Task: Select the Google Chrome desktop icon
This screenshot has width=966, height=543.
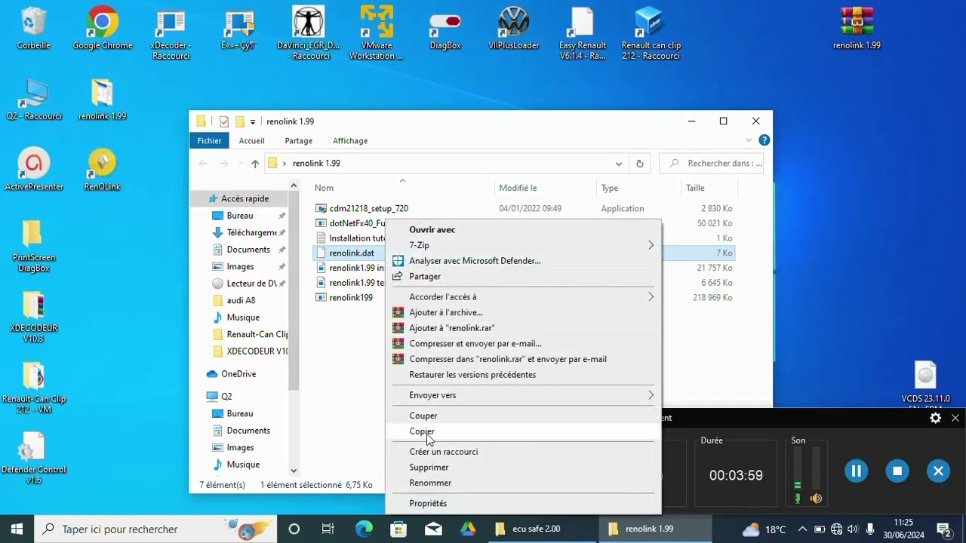Action: click(102, 29)
